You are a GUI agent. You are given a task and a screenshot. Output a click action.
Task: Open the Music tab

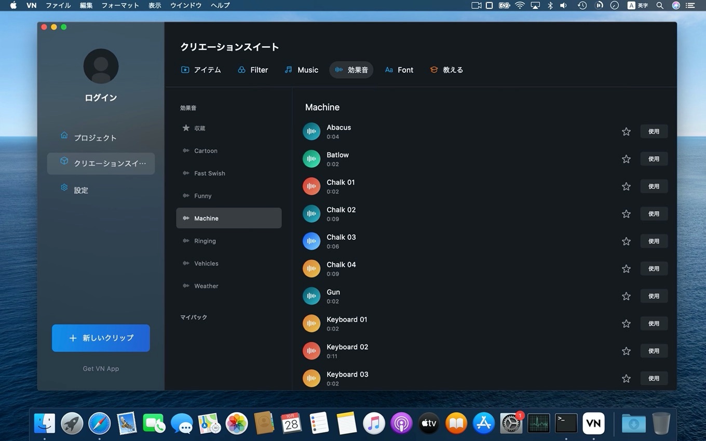[302, 70]
